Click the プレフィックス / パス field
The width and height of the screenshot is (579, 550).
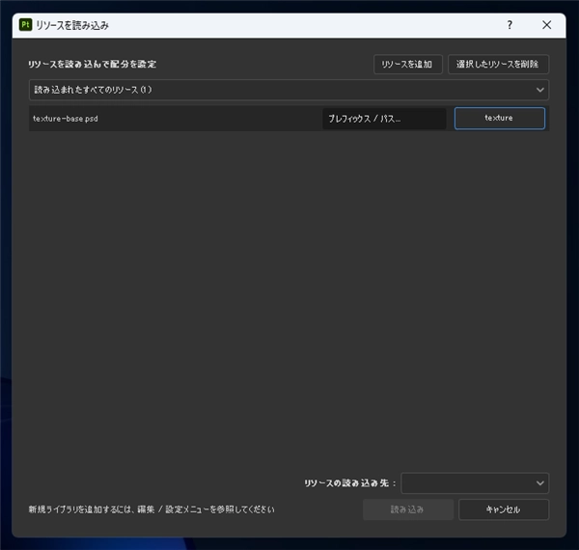(x=384, y=119)
